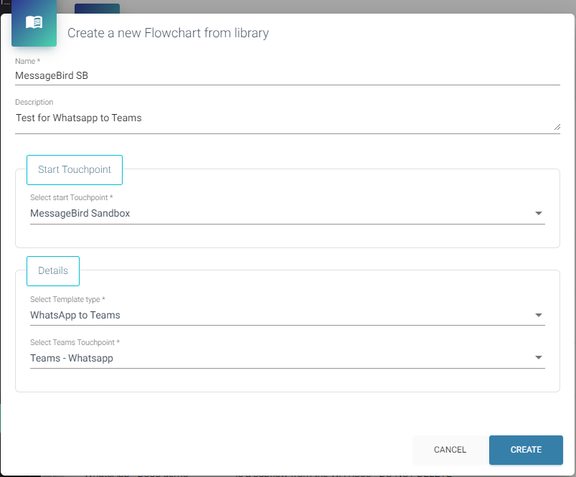
Task: Select the Details section label
Action: point(53,271)
